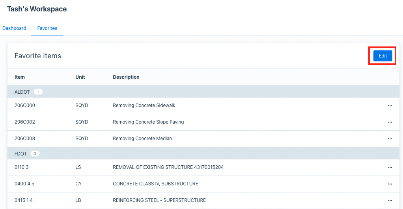The height and width of the screenshot is (209, 403).
Task: Open ellipsis menu for REINFORCING STEEL - SUPERSTRUCTURE
Action: point(390,200)
